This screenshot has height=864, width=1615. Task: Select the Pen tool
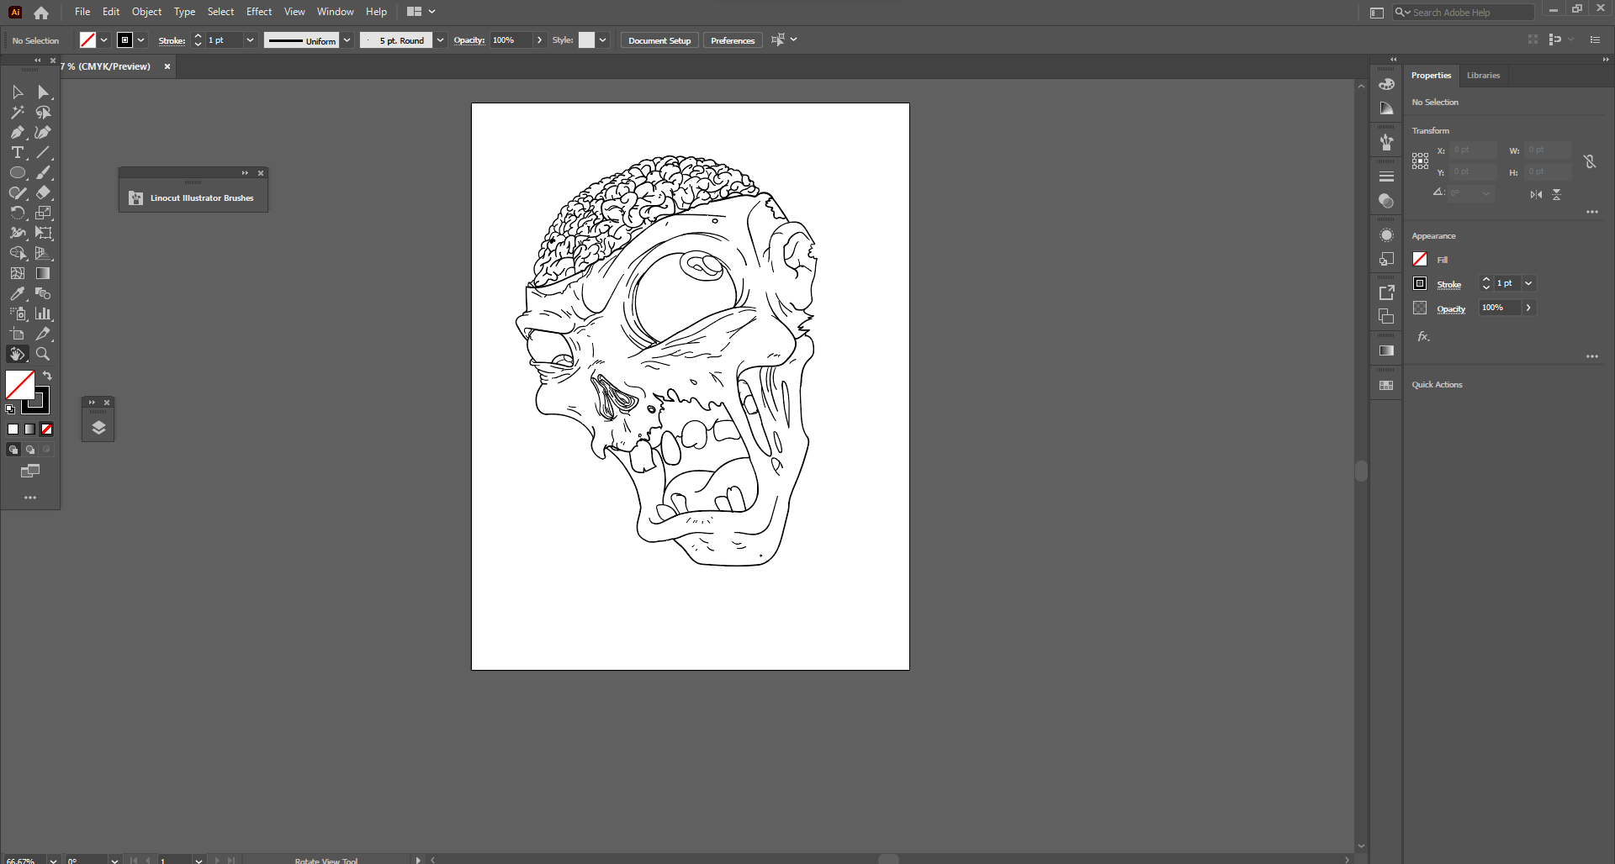pyautogui.click(x=18, y=132)
